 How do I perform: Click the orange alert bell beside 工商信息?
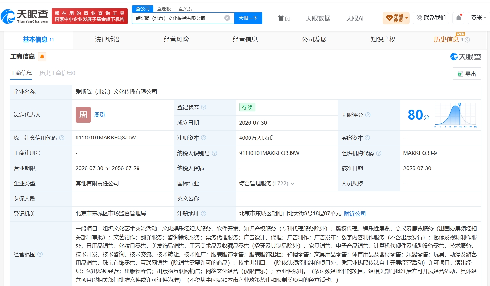[x=42, y=57]
